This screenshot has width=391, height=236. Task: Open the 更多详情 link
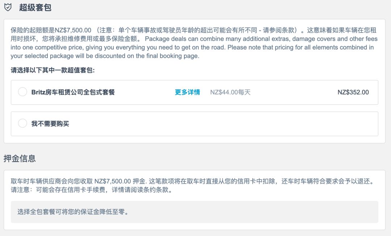tap(187, 92)
